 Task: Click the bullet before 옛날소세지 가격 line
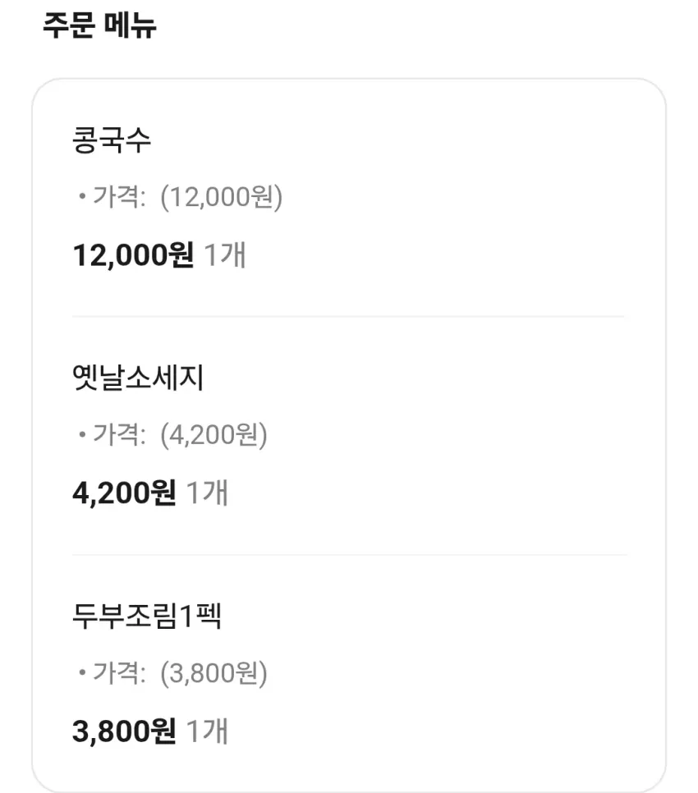coord(82,434)
